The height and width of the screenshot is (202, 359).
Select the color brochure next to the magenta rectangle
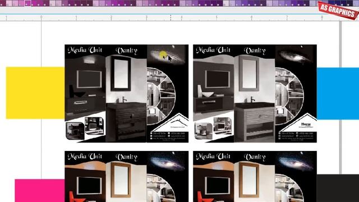pyautogui.click(x=127, y=176)
